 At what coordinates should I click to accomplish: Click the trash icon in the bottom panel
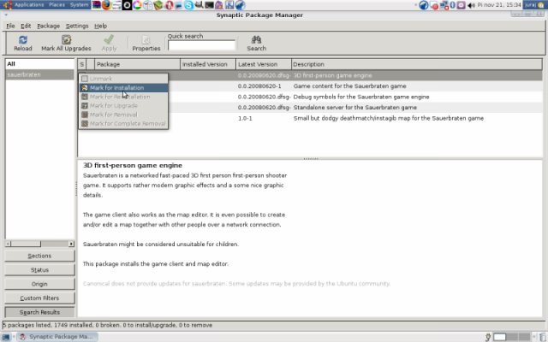[x=543, y=337]
